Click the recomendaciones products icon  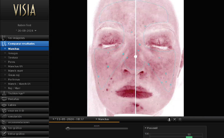click(x=4, y=122)
